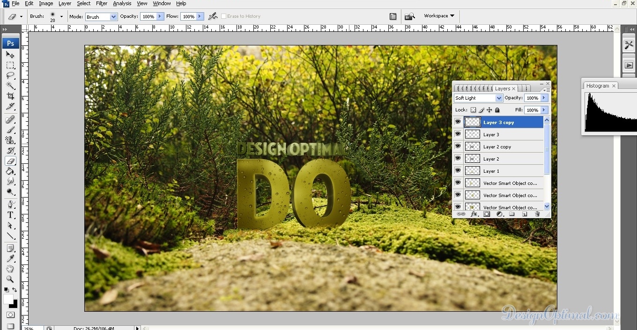
Task: Select the Crop tool
Action: [x=10, y=96]
